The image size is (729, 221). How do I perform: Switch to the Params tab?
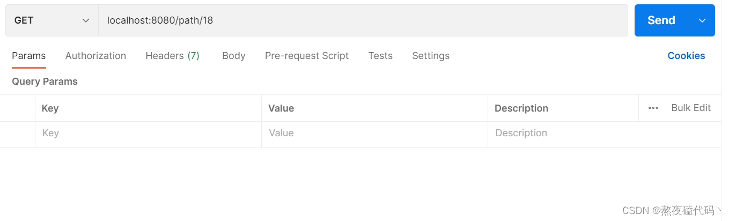(x=29, y=56)
